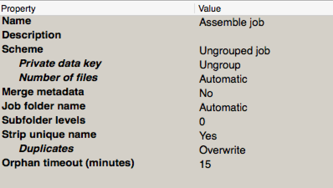Edit the Subfolder levels value '0'
Viewport: 333px width, 188px height.
point(202,122)
